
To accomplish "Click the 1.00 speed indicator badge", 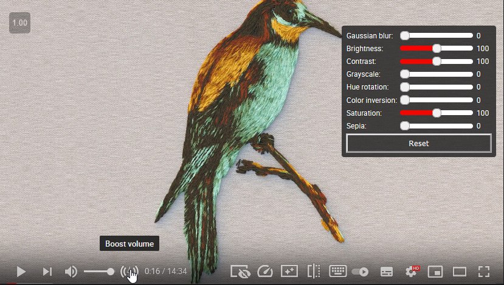I will click(19, 23).
